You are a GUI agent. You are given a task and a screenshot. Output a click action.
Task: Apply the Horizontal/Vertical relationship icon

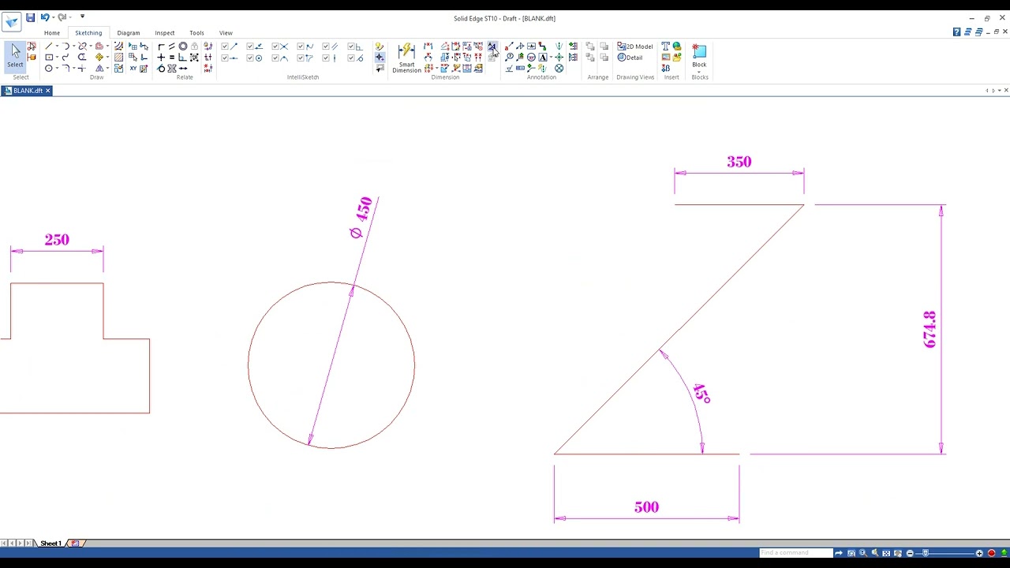click(161, 57)
